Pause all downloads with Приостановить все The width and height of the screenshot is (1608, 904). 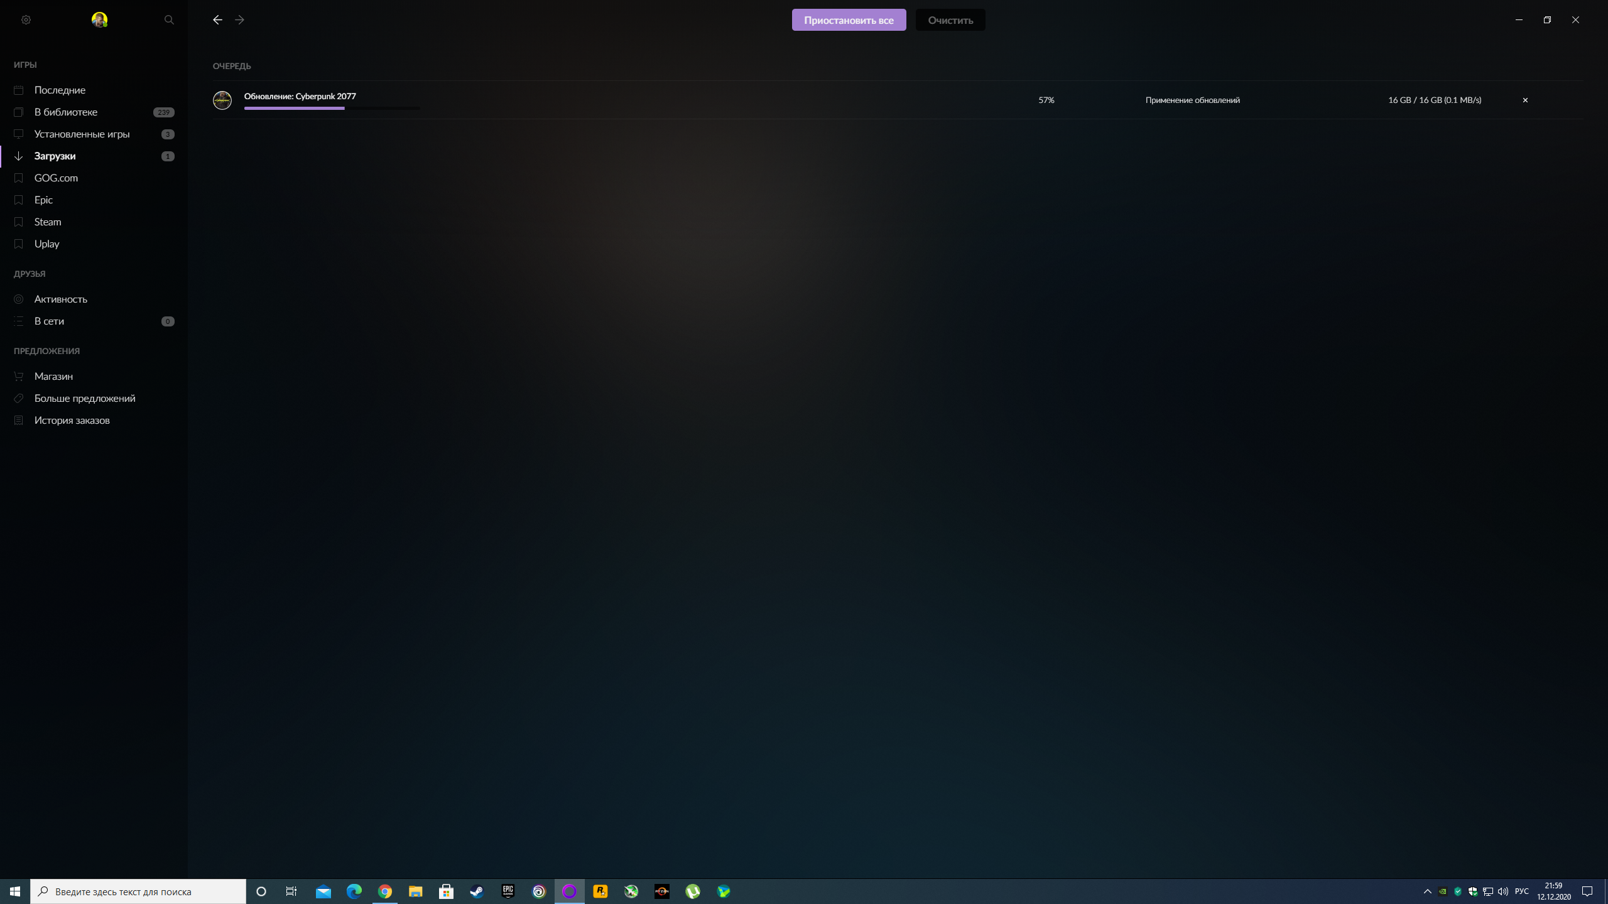pyautogui.click(x=849, y=20)
